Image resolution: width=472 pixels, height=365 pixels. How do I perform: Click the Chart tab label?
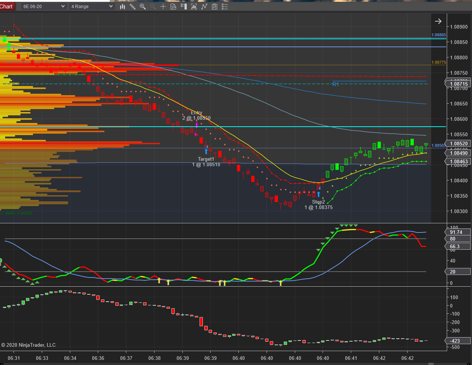[x=7, y=7]
